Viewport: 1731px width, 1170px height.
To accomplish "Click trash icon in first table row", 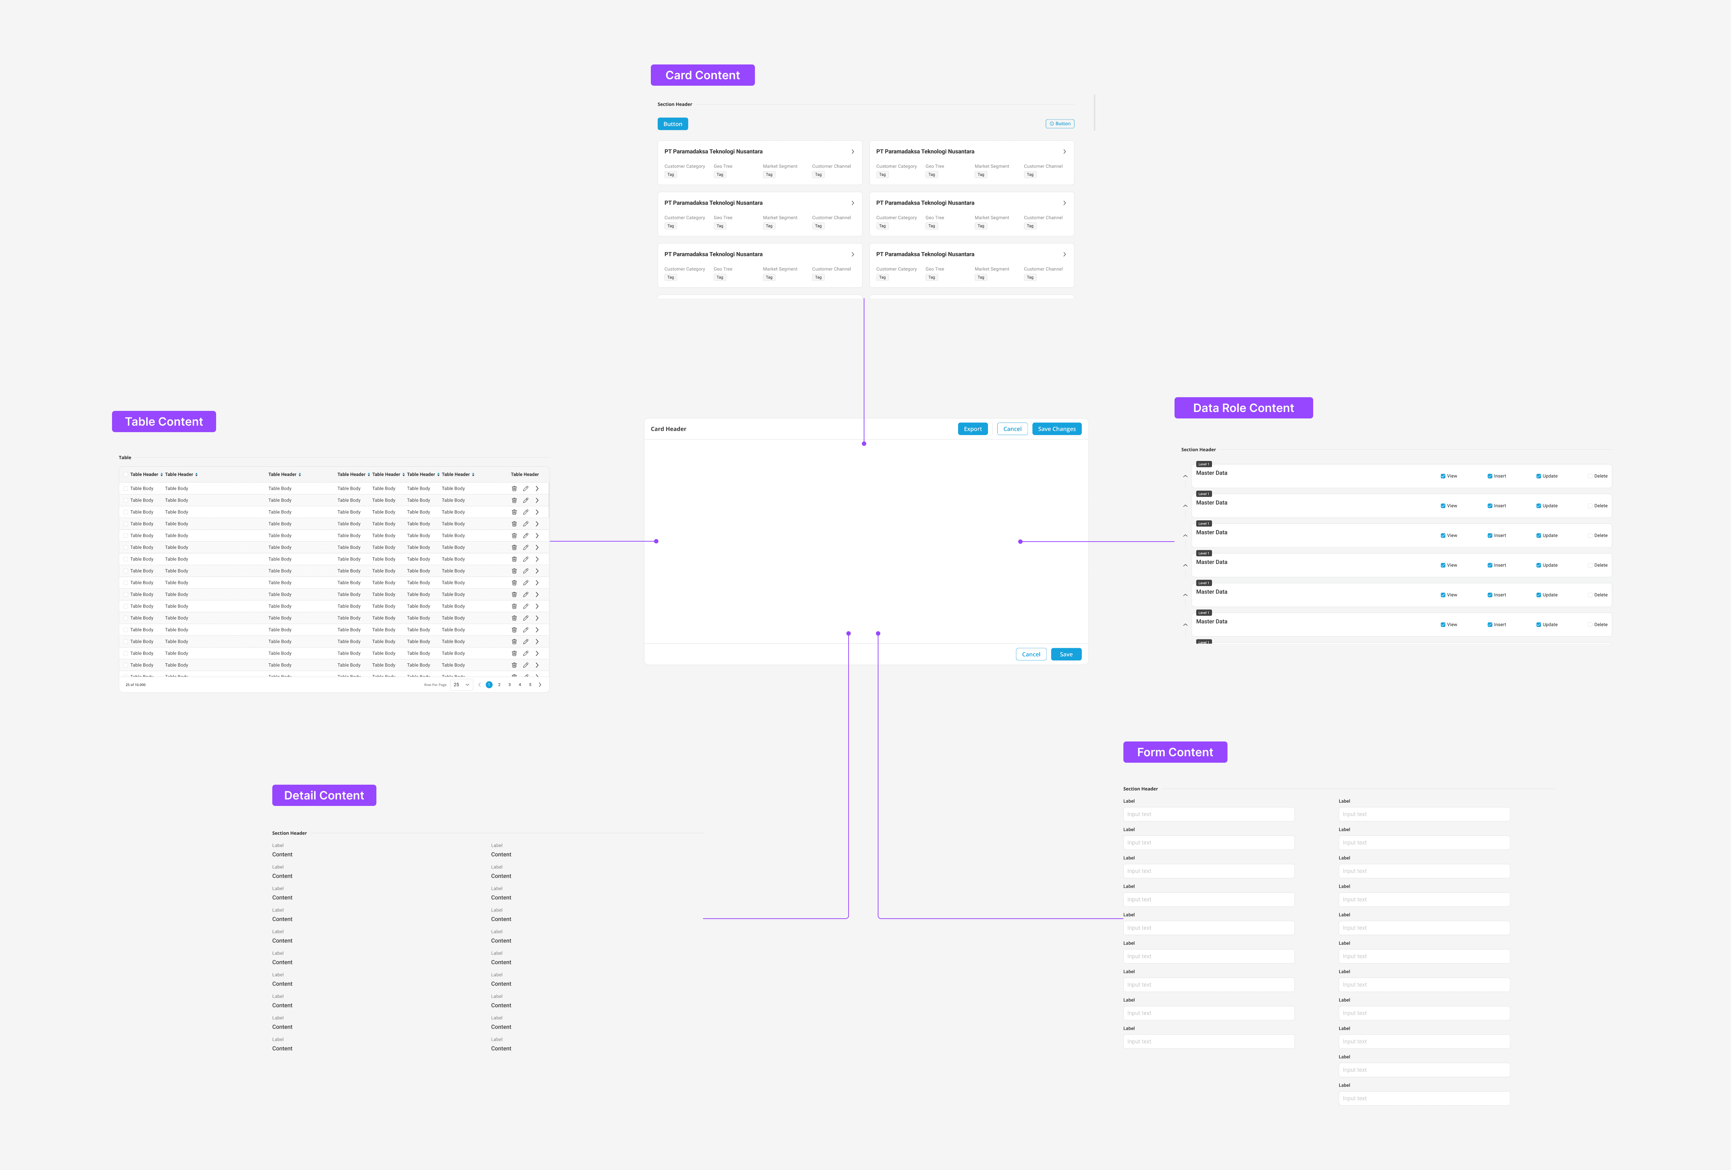I will coord(514,489).
